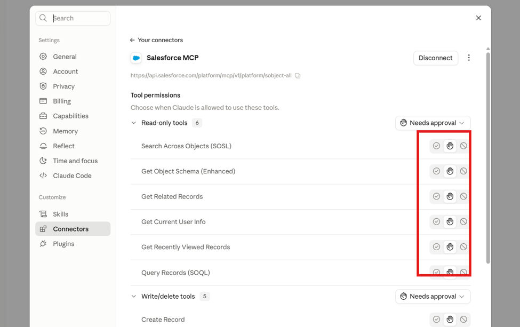Block the Search Across Objects (SOSL) tool
The image size is (520, 327).
pos(463,146)
